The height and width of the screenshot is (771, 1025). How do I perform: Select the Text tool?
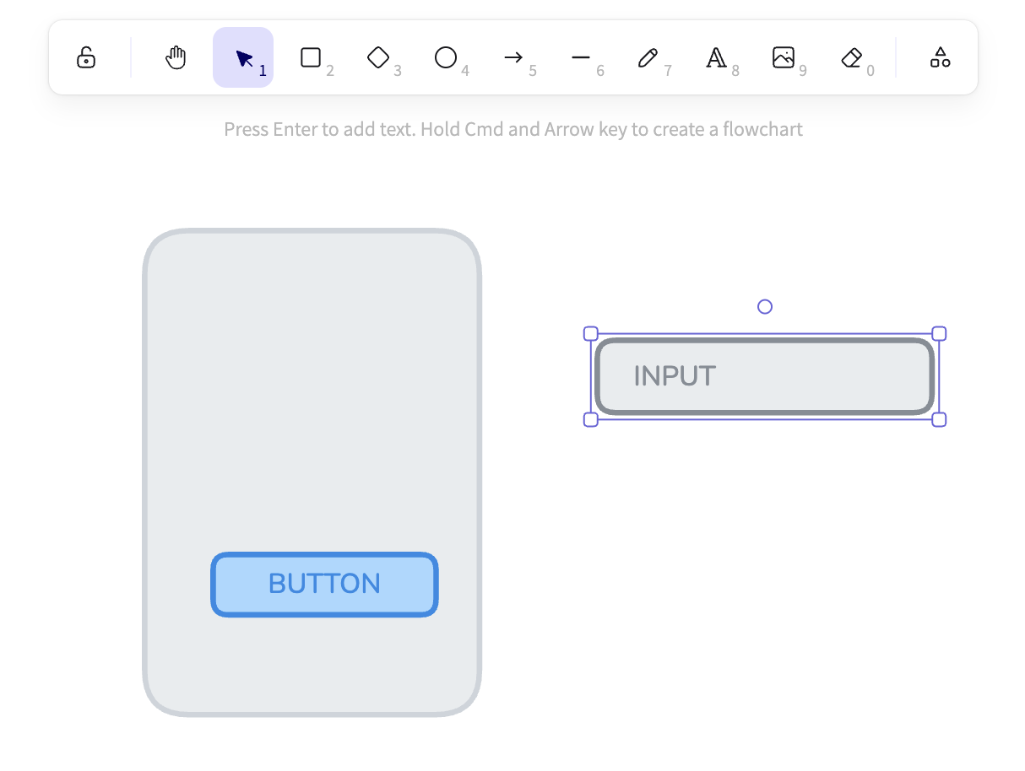[716, 57]
